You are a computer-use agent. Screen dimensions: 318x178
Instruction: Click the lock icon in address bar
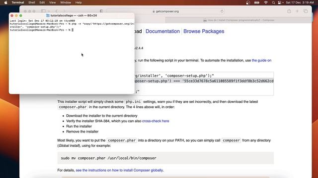click(x=154, y=11)
